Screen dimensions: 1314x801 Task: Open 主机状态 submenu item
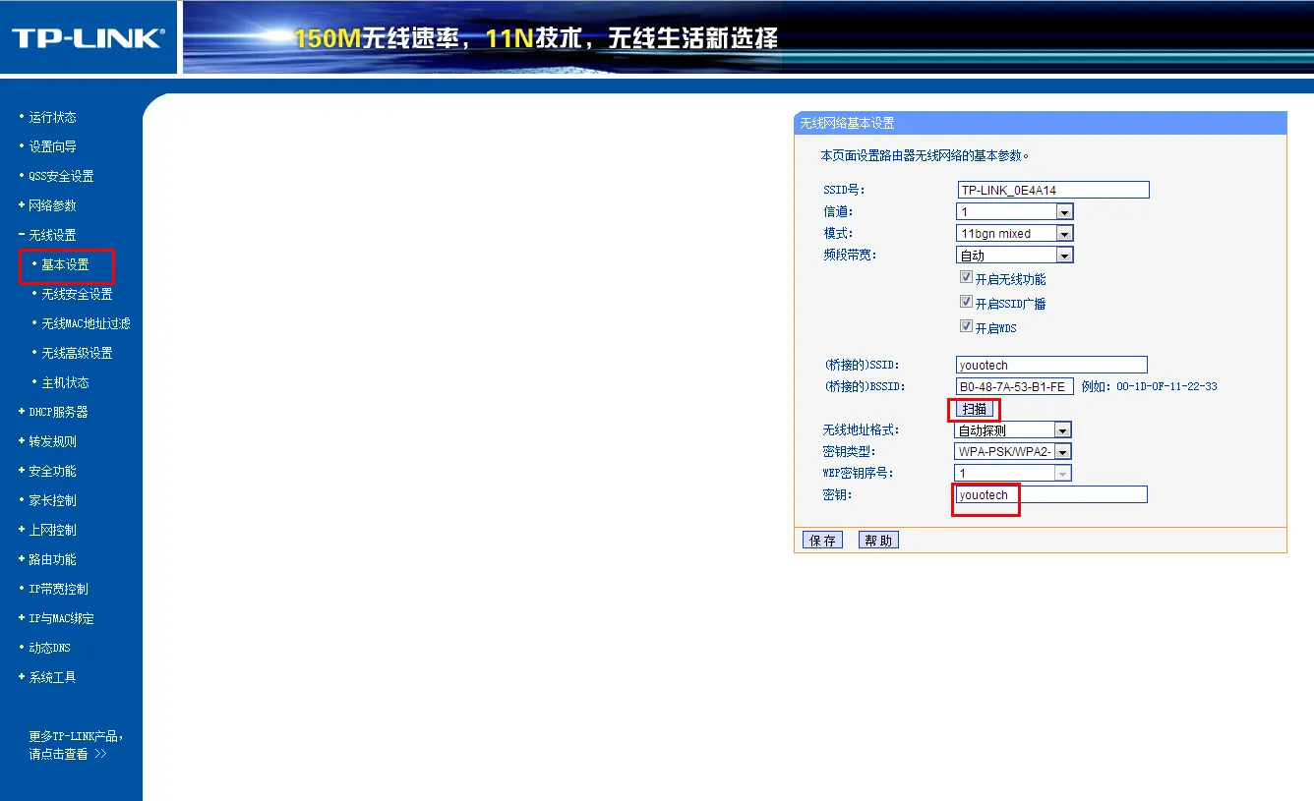coord(65,382)
